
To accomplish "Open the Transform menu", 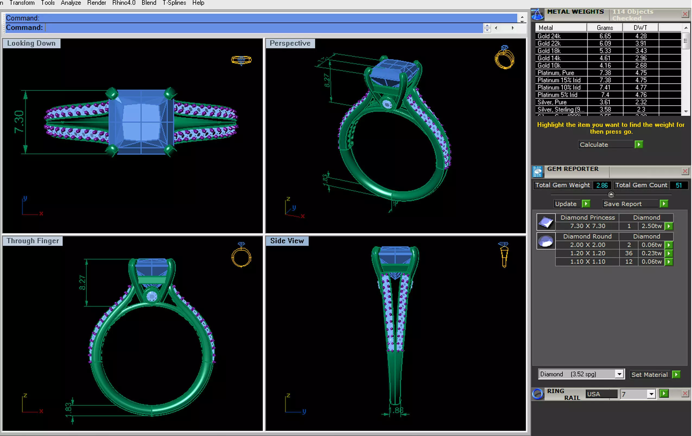I will point(22,3).
